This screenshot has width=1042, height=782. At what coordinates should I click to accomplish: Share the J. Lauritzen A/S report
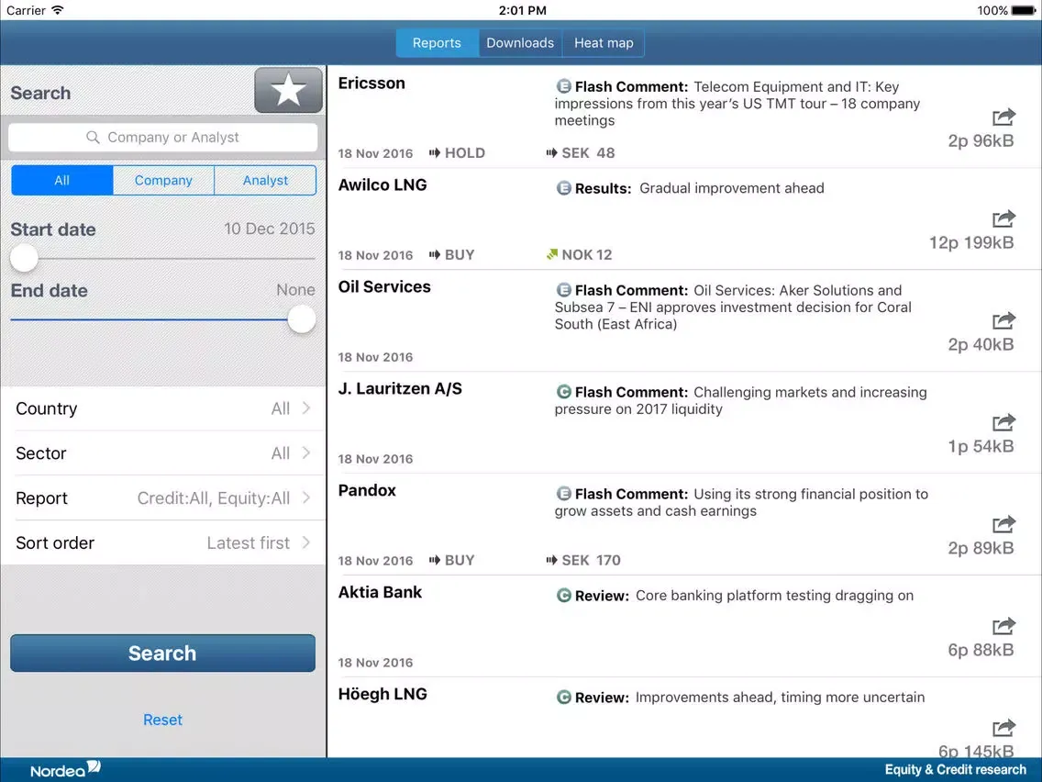pyautogui.click(x=1003, y=422)
